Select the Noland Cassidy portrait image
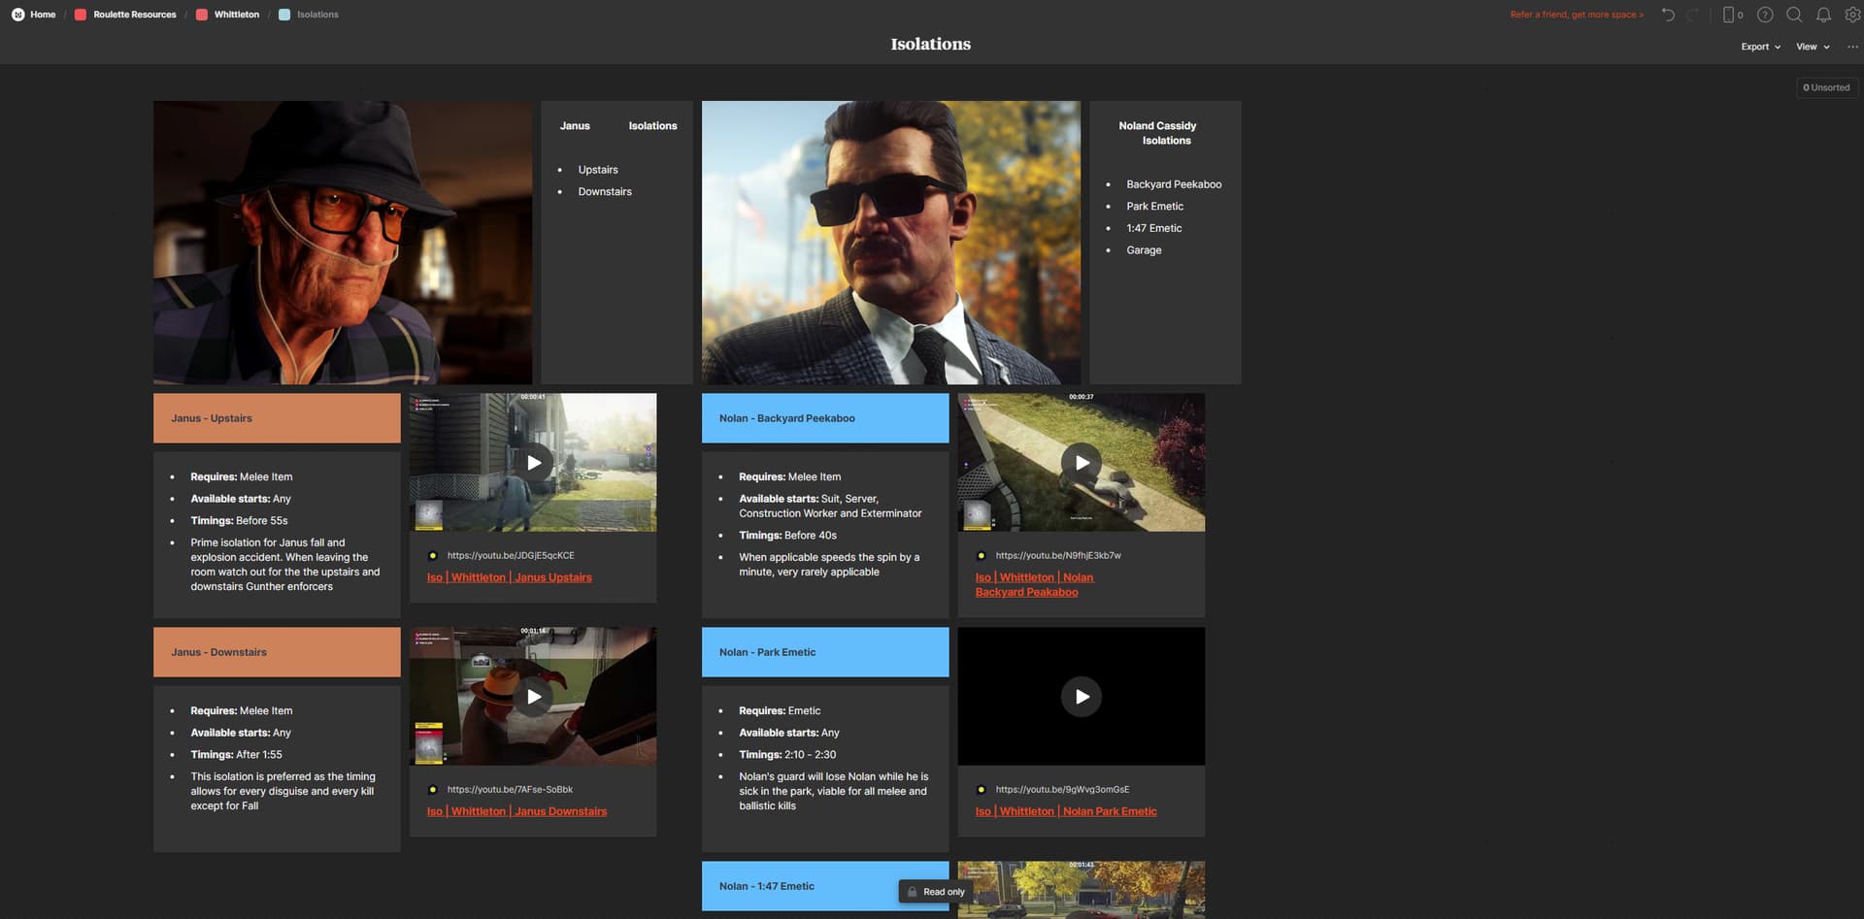This screenshot has width=1864, height=919. pyautogui.click(x=890, y=243)
